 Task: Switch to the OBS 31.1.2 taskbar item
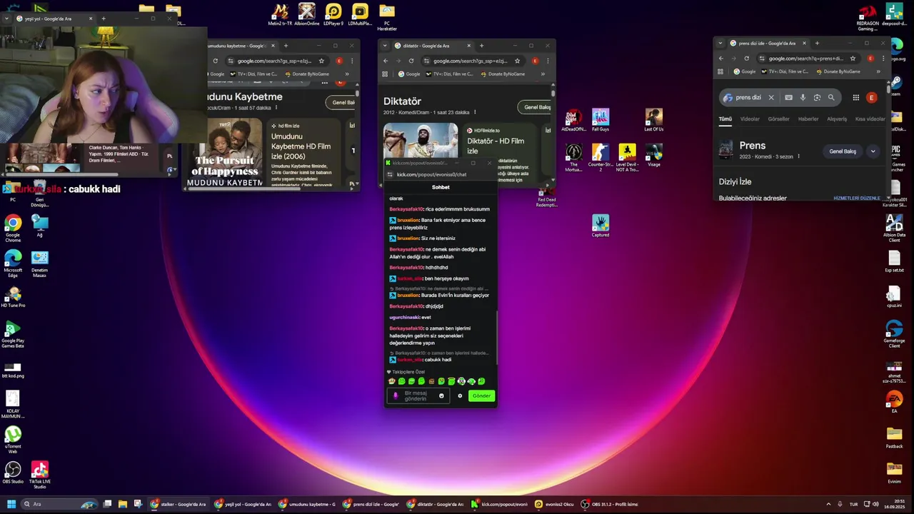pyautogui.click(x=610, y=504)
